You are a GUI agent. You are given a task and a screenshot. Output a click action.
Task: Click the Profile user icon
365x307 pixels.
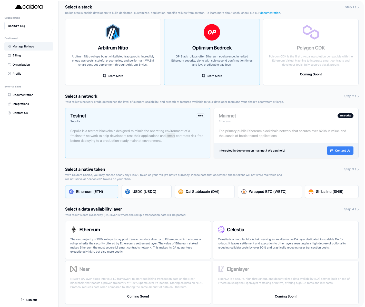coord(9,74)
